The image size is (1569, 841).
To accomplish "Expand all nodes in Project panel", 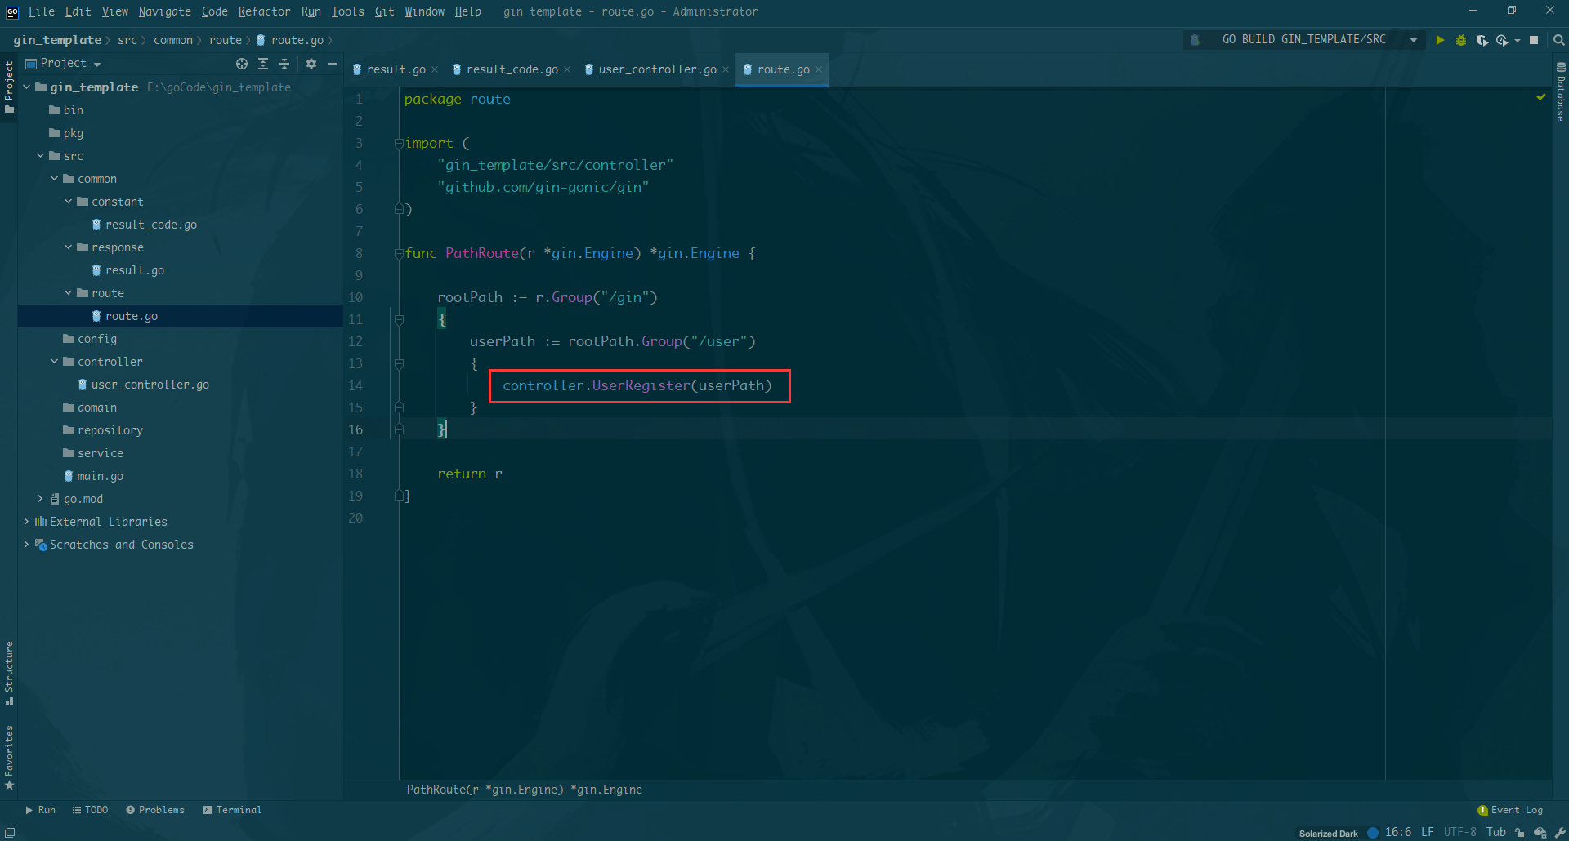I will click(x=263, y=63).
